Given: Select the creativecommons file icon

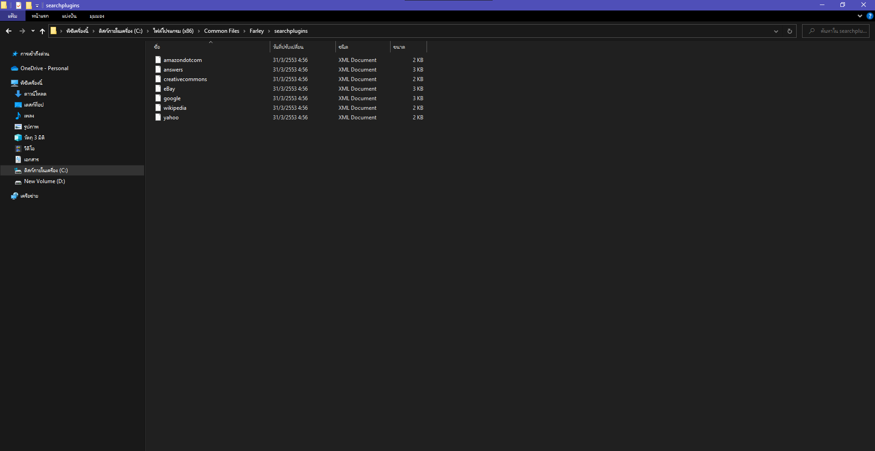Looking at the screenshot, I should tap(158, 79).
